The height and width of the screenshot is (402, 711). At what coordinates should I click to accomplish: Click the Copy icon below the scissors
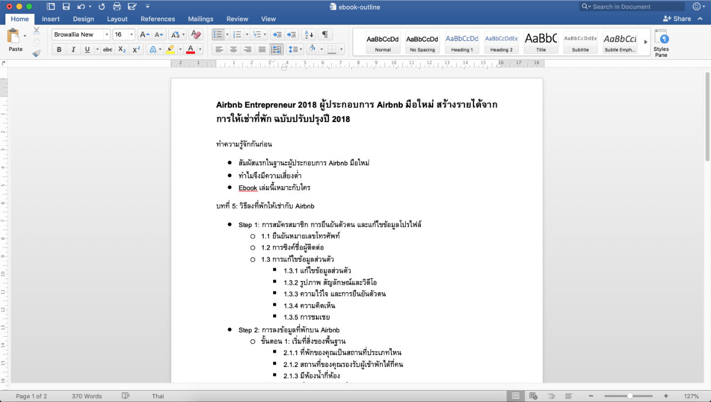[37, 42]
